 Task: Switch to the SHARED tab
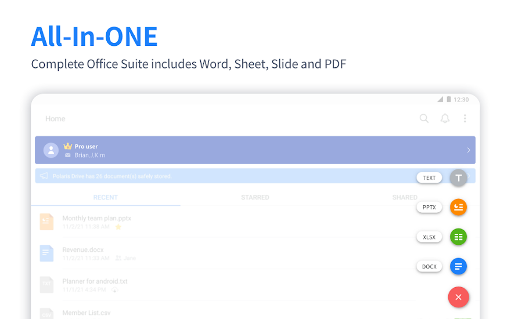tap(404, 198)
